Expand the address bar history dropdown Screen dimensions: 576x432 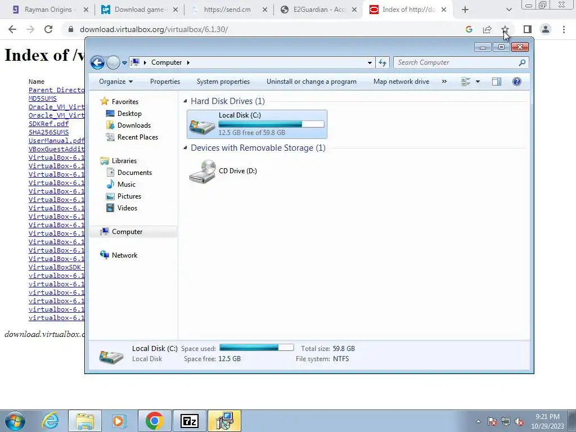click(370, 62)
